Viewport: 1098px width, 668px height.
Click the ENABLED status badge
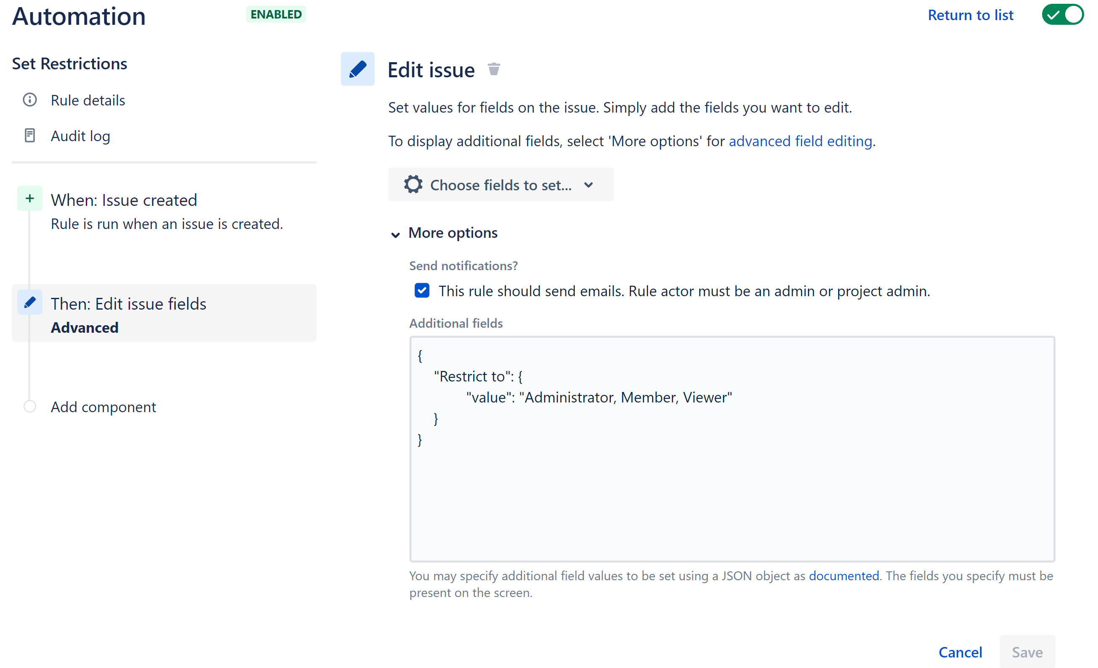(x=276, y=14)
